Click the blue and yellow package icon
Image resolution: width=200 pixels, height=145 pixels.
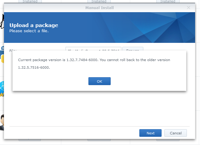(2, 55)
